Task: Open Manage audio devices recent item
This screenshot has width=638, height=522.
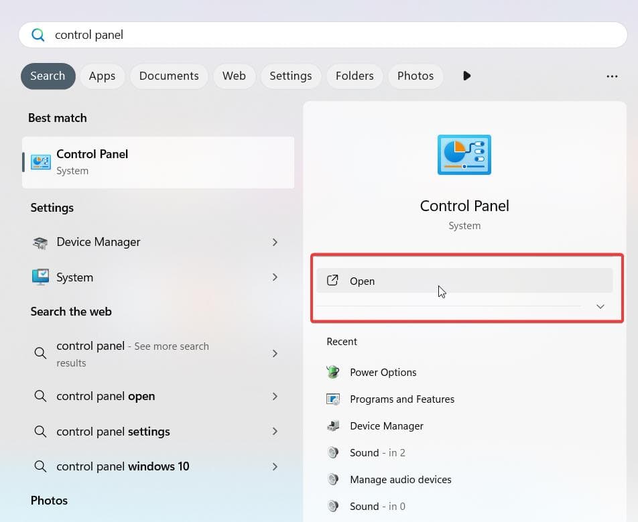Action: 464,480
